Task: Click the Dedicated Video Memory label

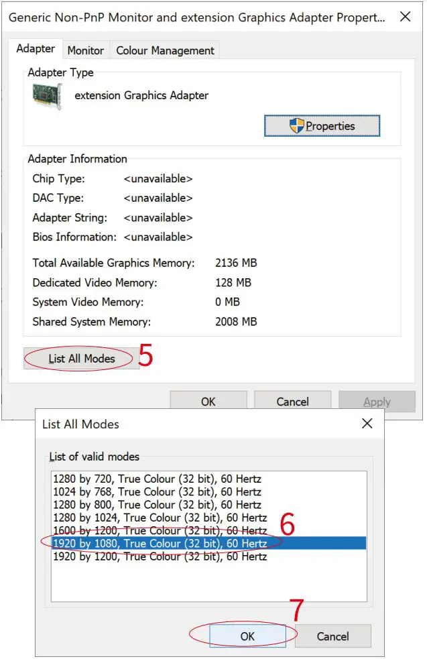Action: pyautogui.click(x=95, y=282)
